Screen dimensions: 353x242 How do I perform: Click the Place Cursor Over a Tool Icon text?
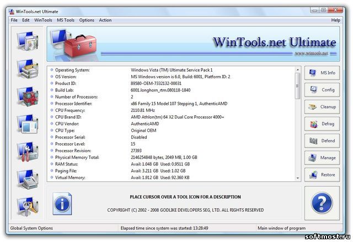185,197
